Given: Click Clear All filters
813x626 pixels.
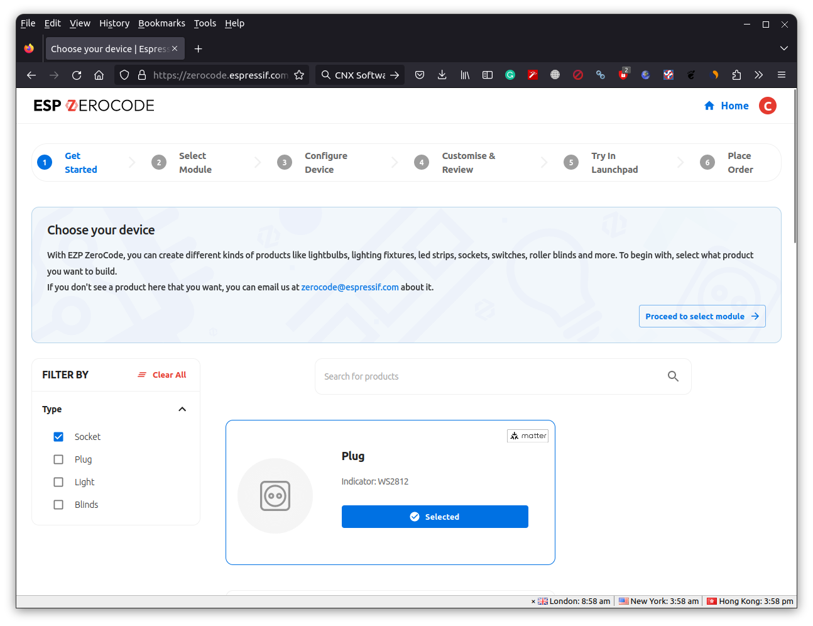Looking at the screenshot, I should pyautogui.click(x=162, y=375).
